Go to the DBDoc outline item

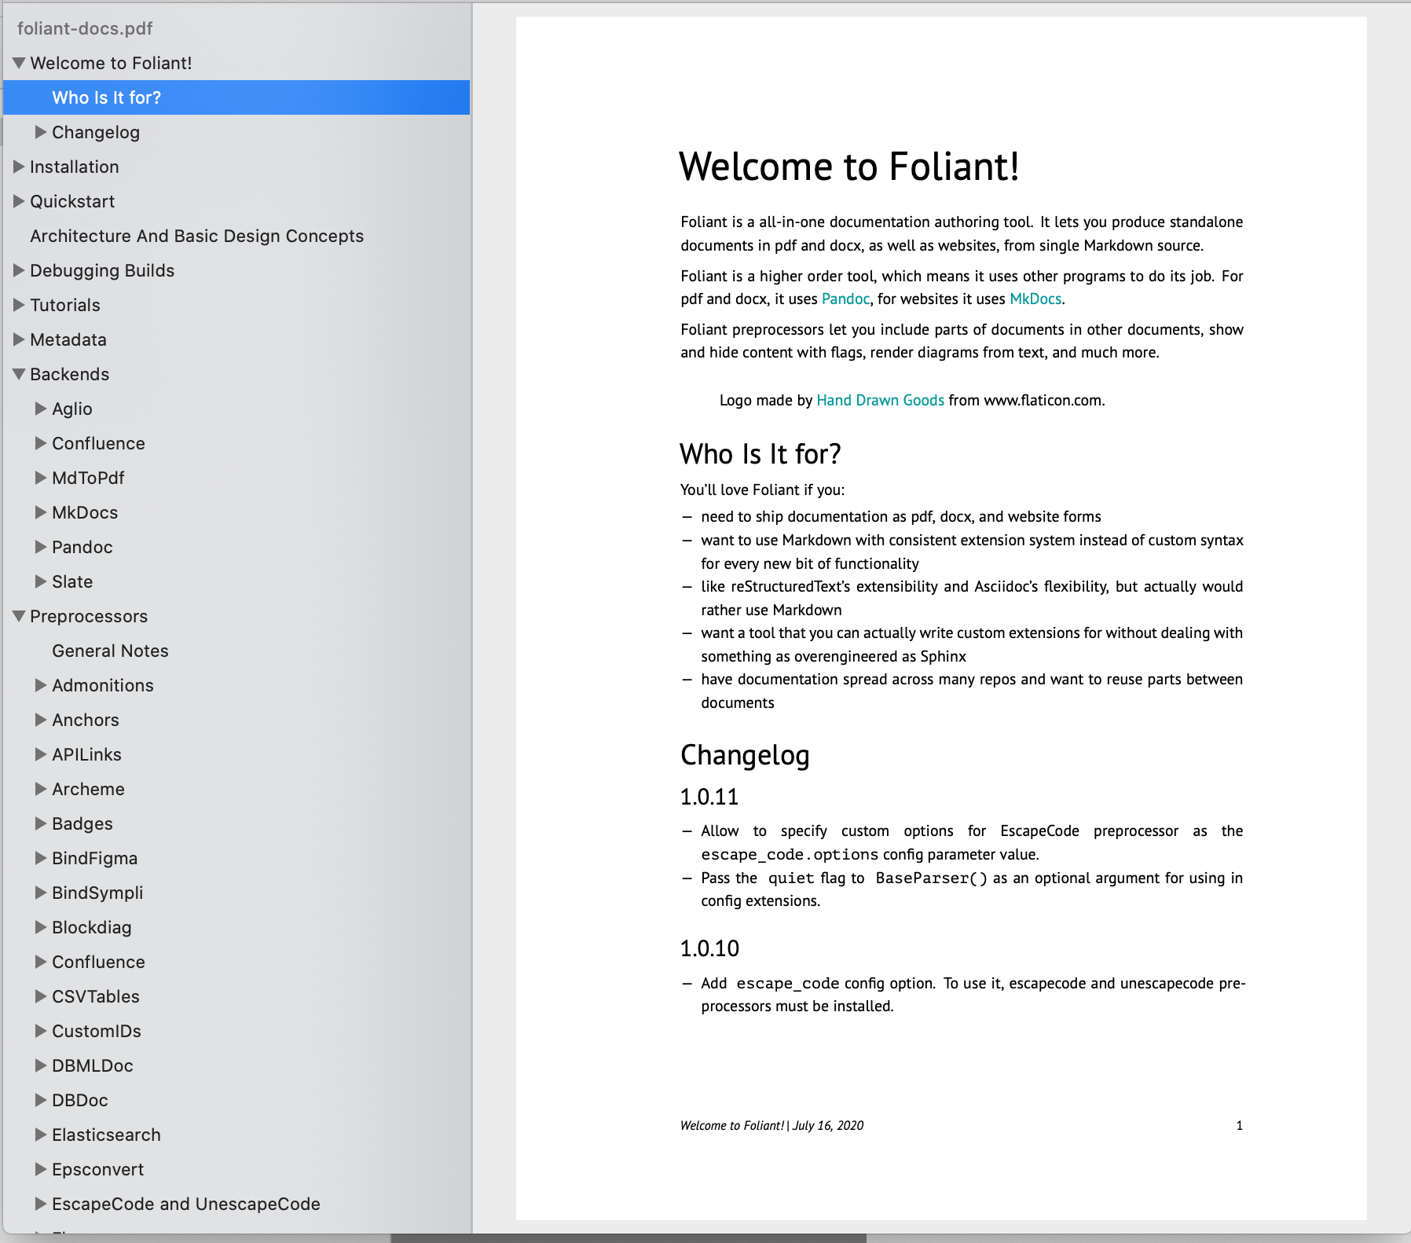pyautogui.click(x=80, y=1100)
